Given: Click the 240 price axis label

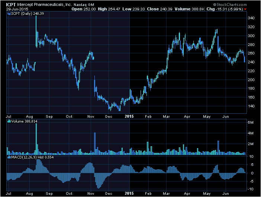Looking at the screenshot, I should [x=251, y=62].
